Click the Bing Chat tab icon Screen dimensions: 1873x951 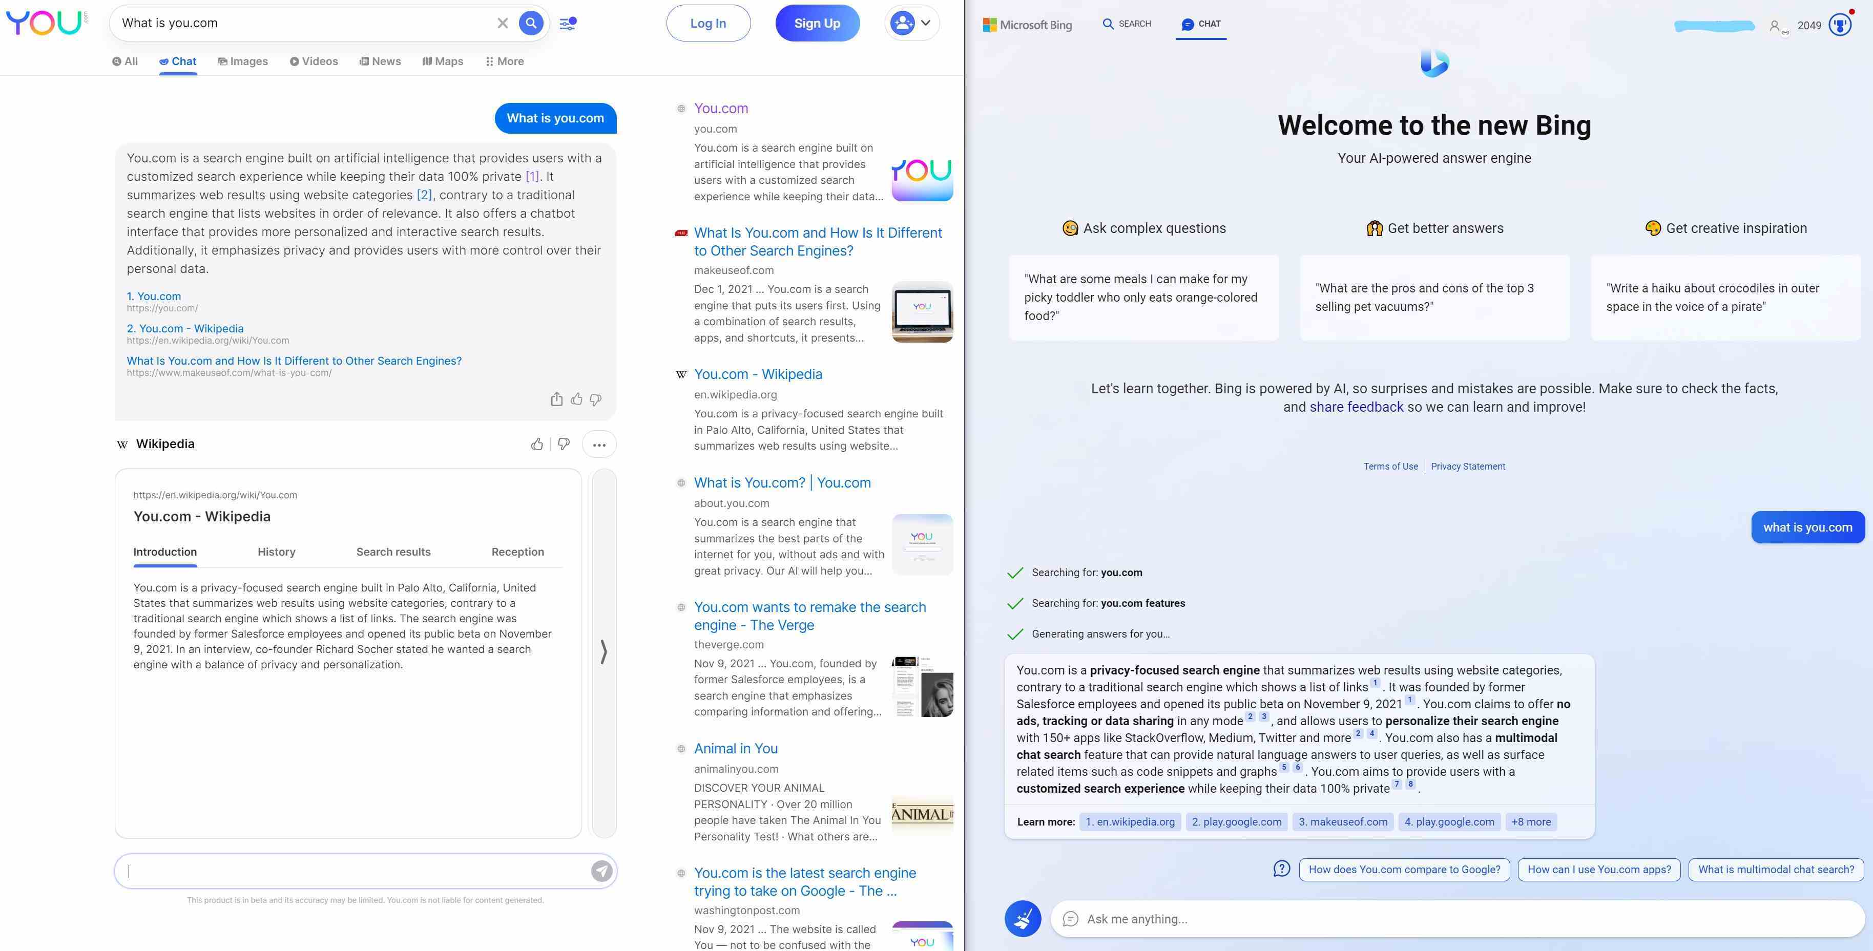point(1184,23)
